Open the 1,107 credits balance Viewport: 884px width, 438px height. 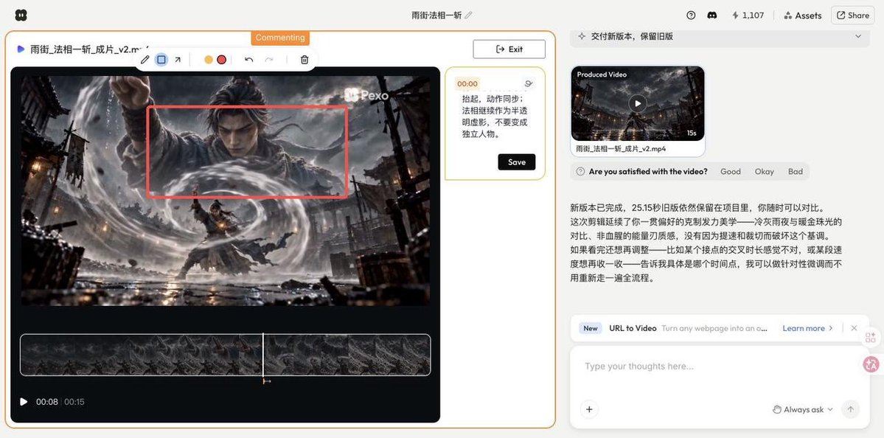[748, 15]
